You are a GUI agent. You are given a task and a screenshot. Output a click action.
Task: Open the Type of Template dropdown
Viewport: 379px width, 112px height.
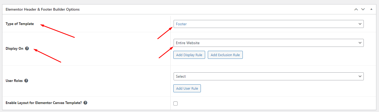pos(268,24)
